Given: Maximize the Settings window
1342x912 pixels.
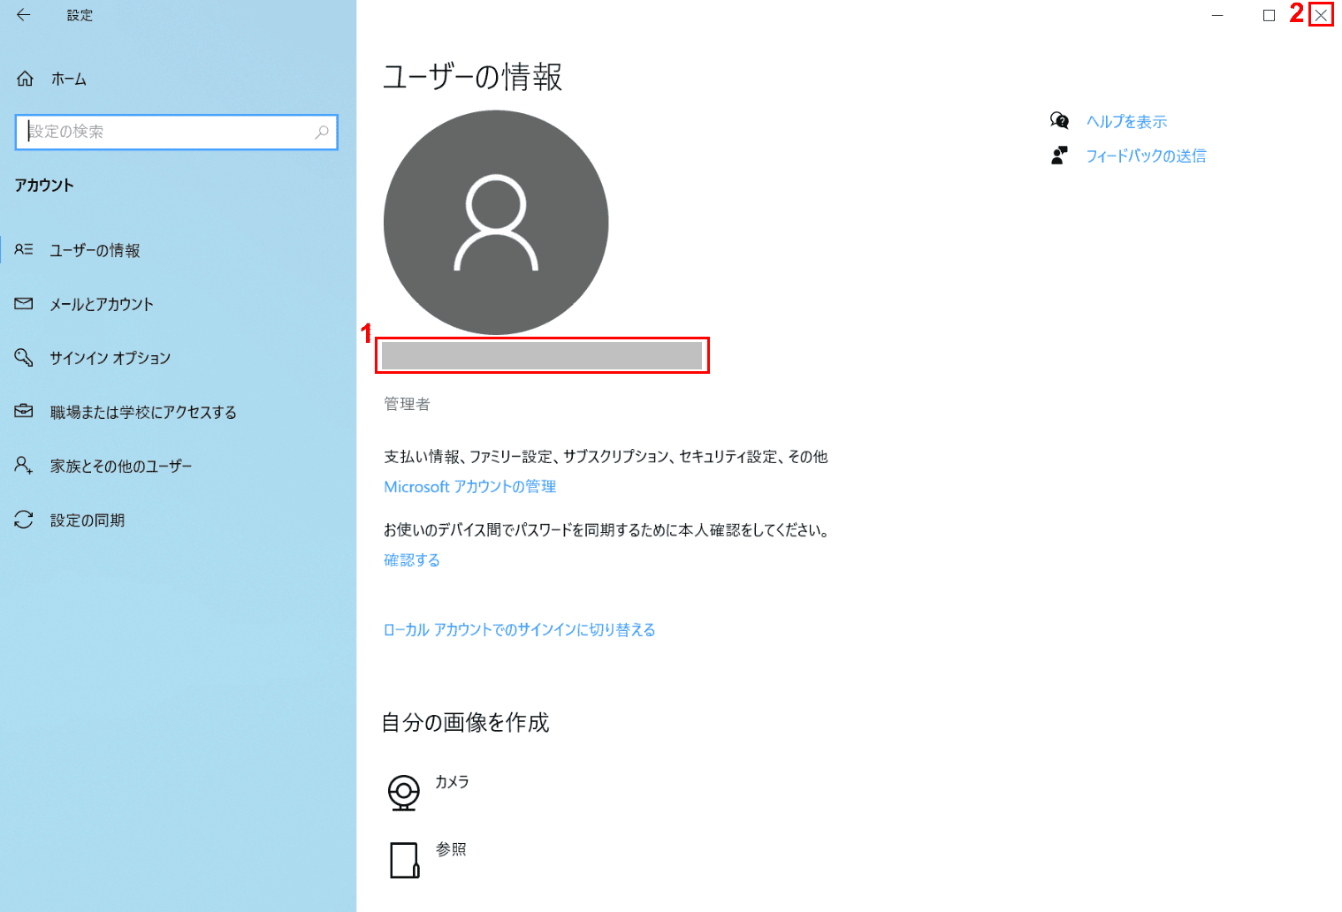Looking at the screenshot, I should point(1269,15).
